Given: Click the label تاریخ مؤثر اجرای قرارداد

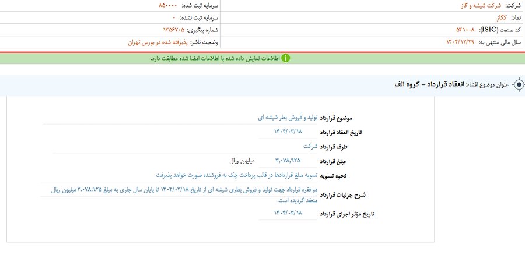Looking at the screenshot, I should pos(347,214).
